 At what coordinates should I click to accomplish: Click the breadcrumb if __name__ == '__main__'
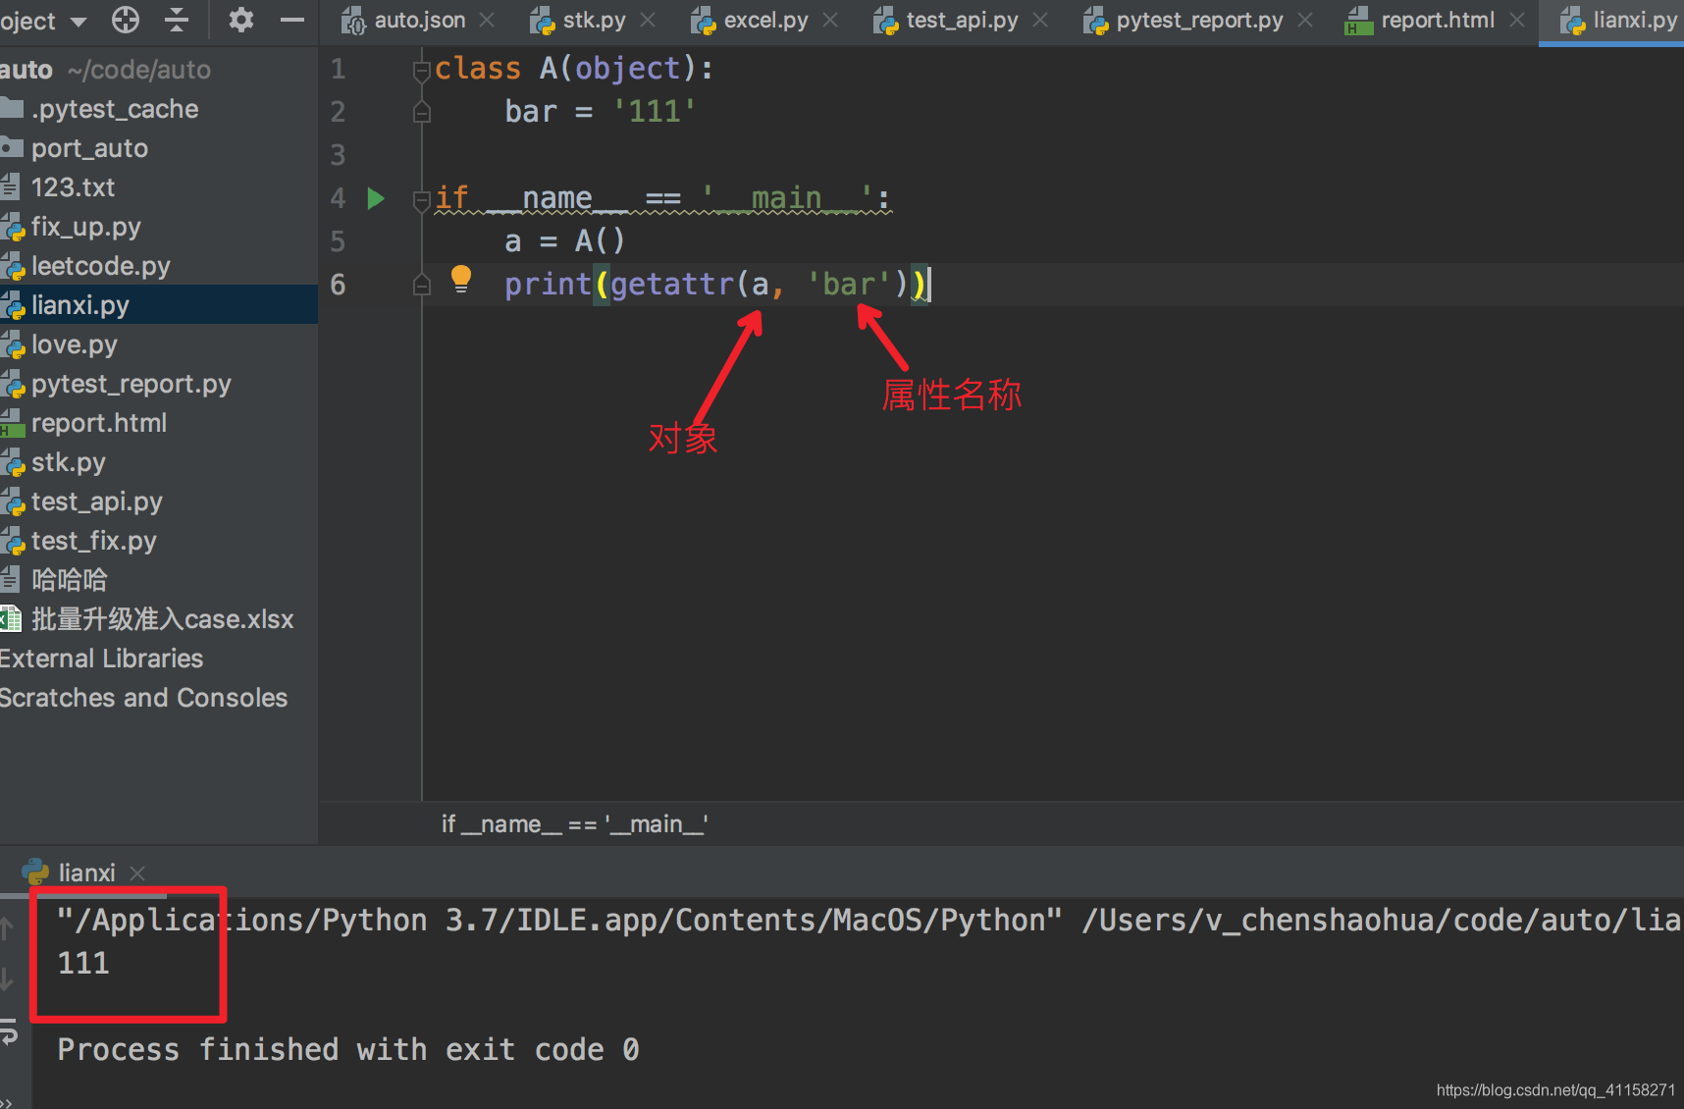click(575, 824)
